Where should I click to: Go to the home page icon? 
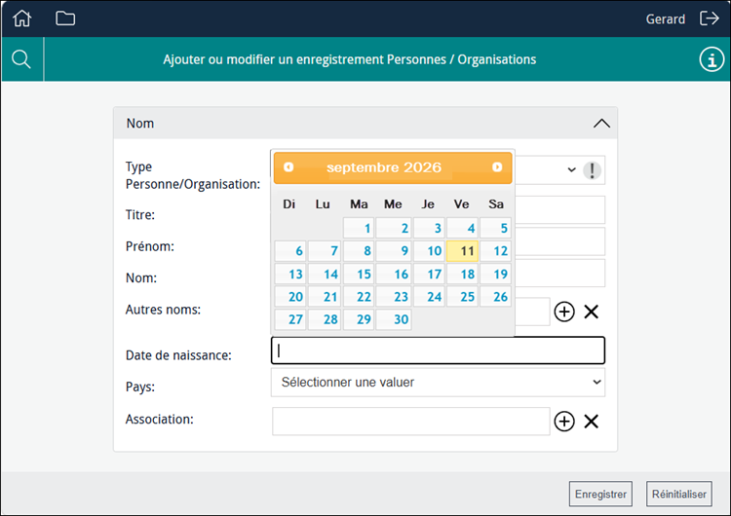[x=21, y=18]
